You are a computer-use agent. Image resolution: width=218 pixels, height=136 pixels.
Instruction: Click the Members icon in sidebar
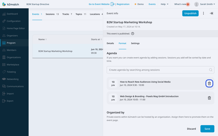click(4, 50)
